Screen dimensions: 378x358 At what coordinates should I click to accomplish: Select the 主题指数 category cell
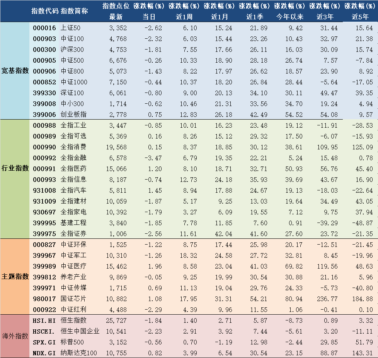point(15,276)
